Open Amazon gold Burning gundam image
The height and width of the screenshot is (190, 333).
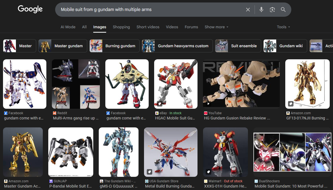[307, 84]
